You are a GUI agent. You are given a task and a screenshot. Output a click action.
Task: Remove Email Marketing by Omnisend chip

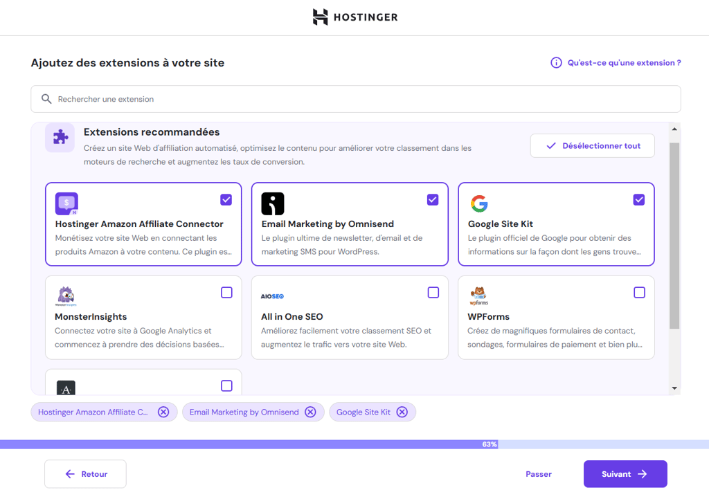pyautogui.click(x=310, y=412)
